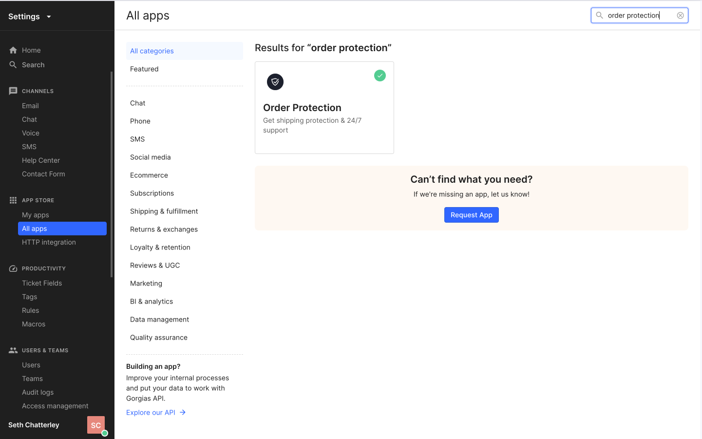
Task: Click the Order Protection shield icon
Action: coord(275,82)
